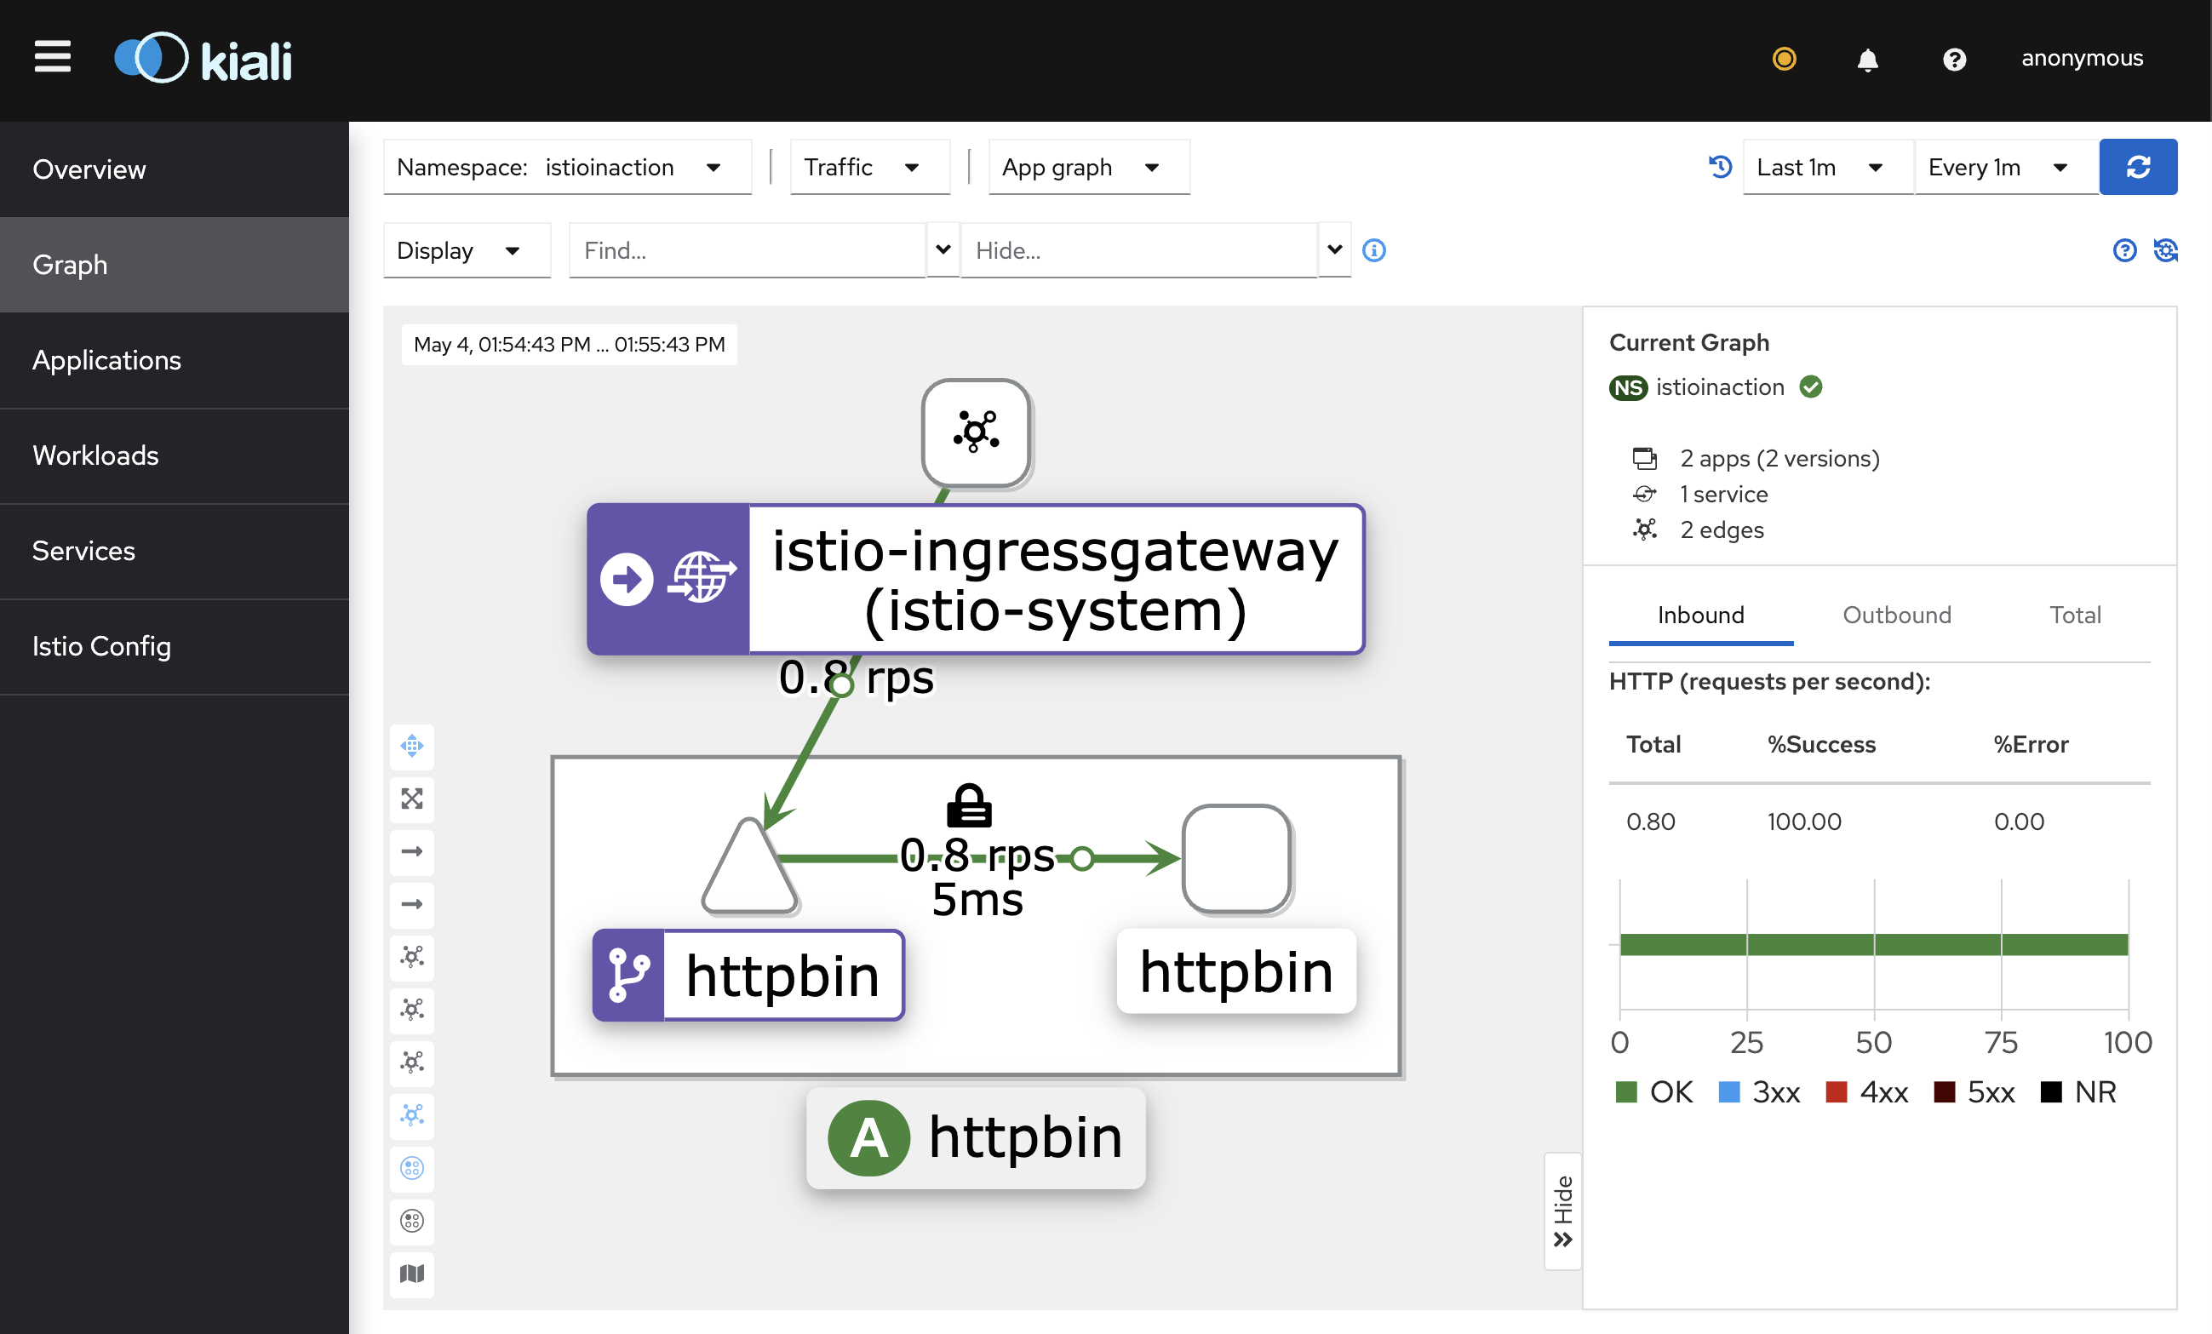The width and height of the screenshot is (2212, 1334).
Task: Click the mTLS lock icon on edge
Action: [970, 805]
